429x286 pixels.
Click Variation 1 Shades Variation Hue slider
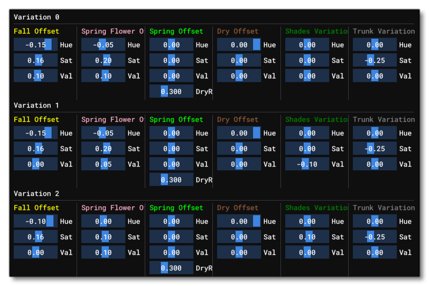tap(307, 133)
